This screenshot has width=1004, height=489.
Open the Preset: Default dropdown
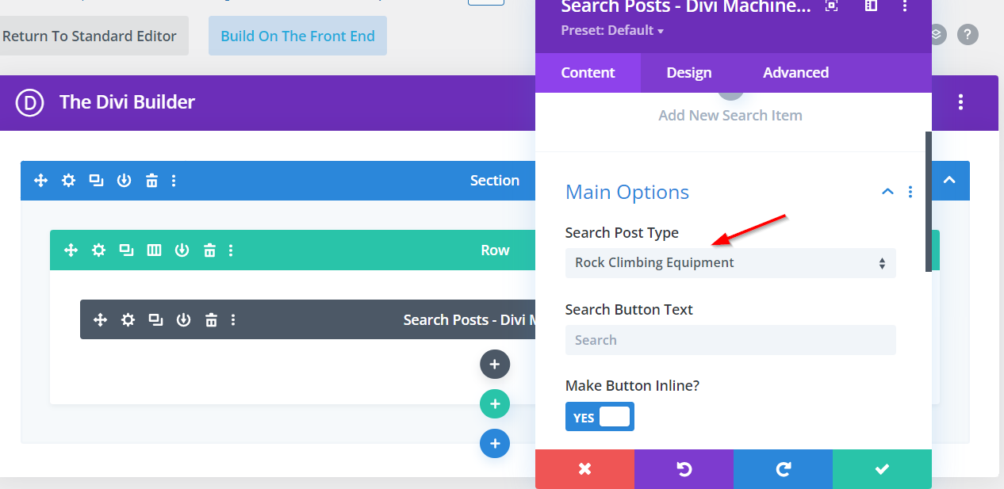[612, 31]
